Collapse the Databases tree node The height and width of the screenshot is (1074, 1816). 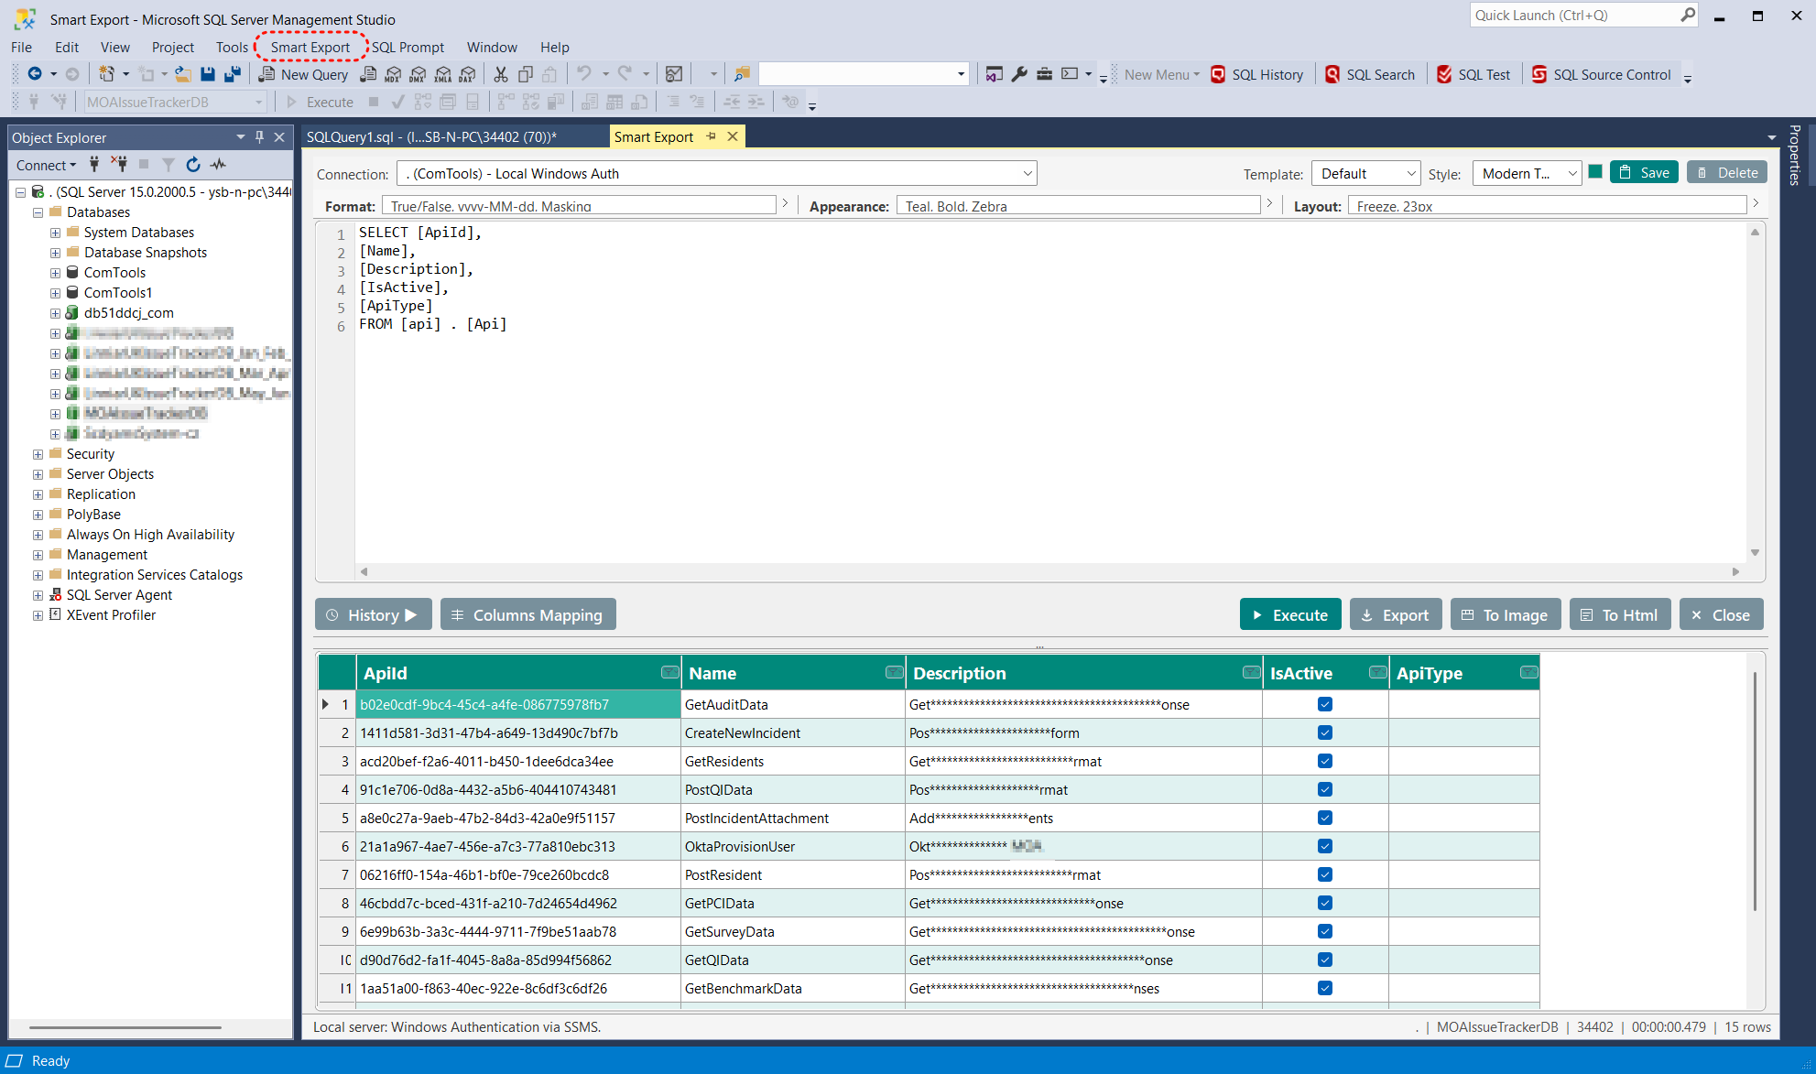38,212
